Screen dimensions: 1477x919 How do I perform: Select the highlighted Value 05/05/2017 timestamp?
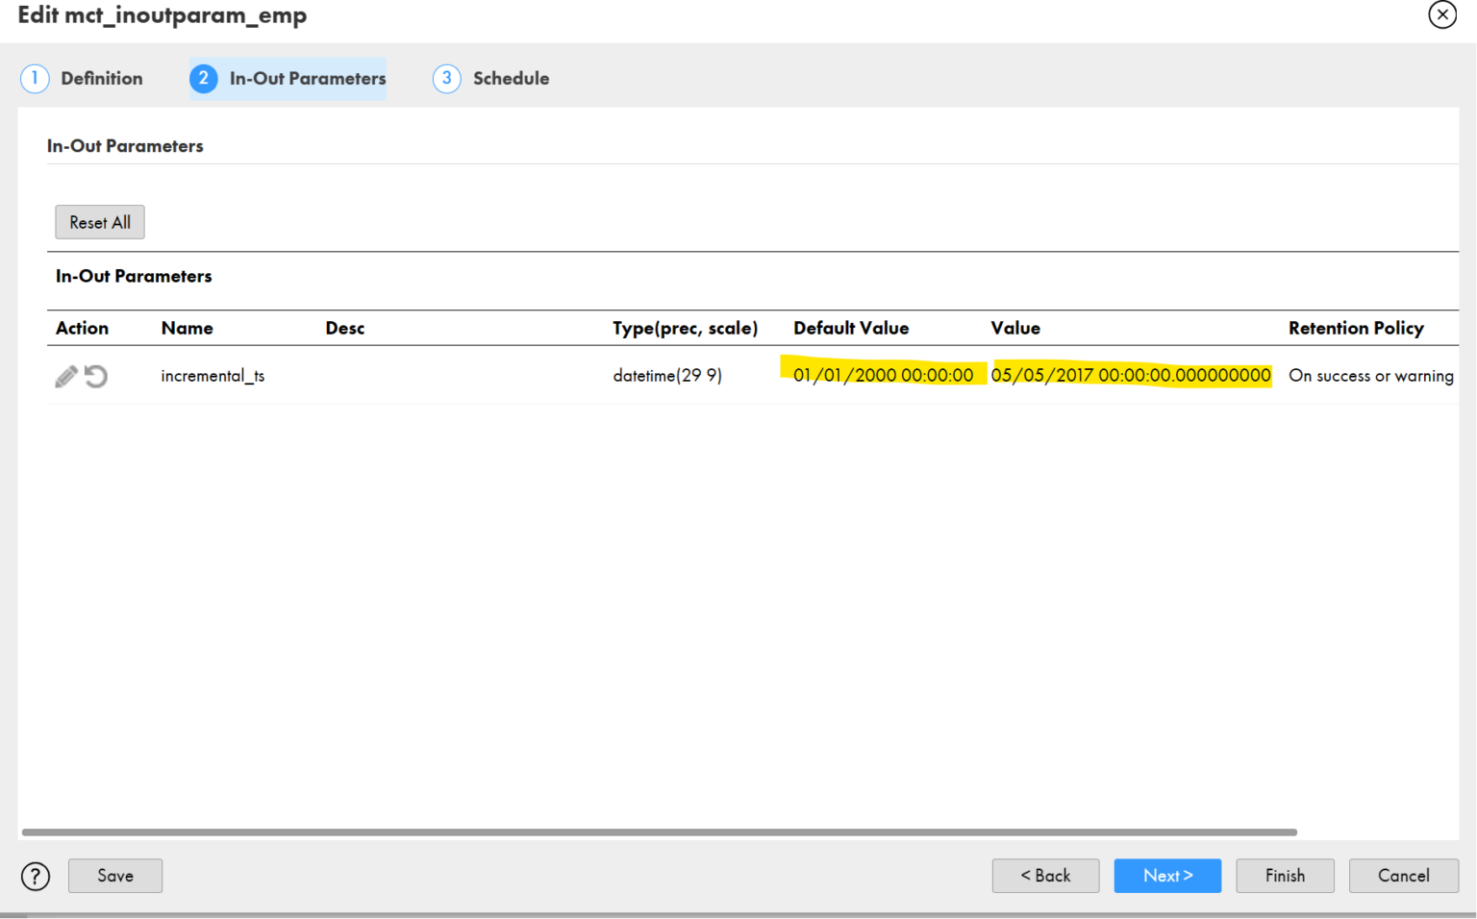tap(1130, 375)
